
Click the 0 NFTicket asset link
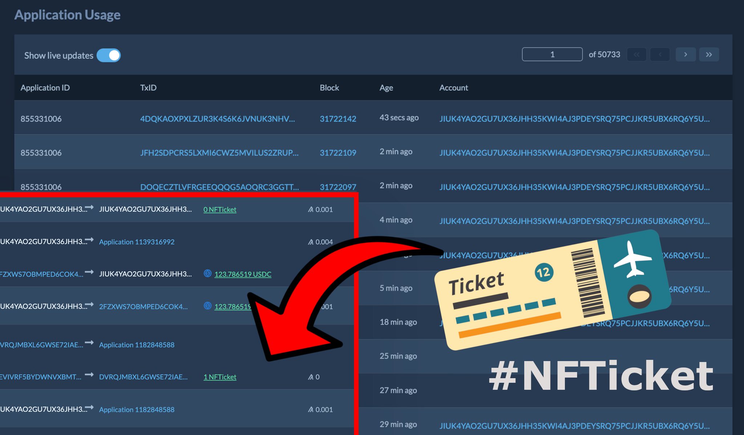click(x=220, y=209)
